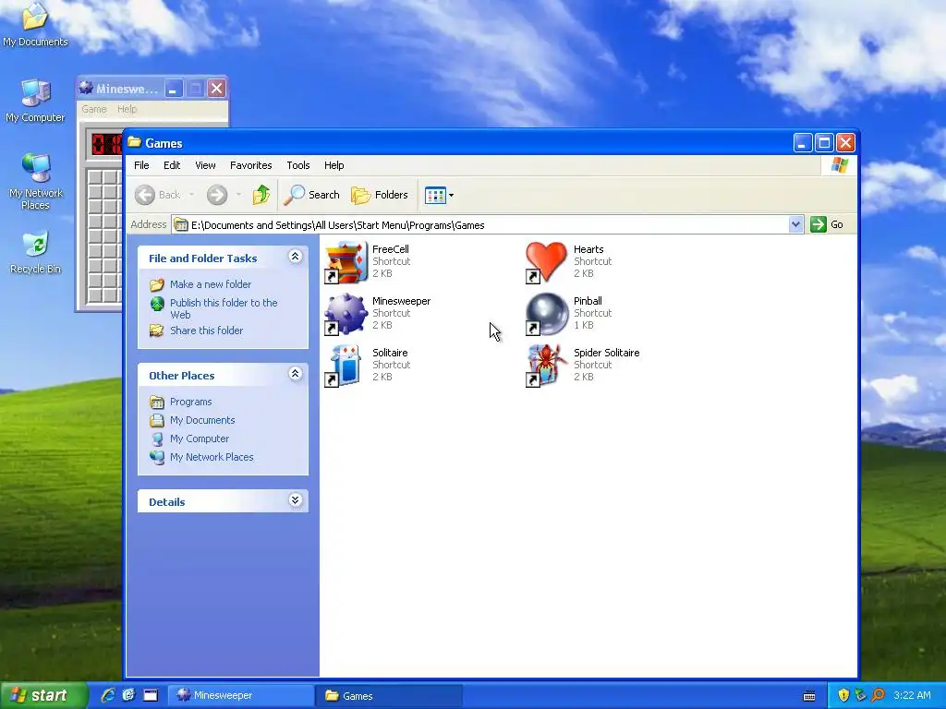Go to My Network Places in sidebar
Screen dimensions: 946x709
pos(212,457)
